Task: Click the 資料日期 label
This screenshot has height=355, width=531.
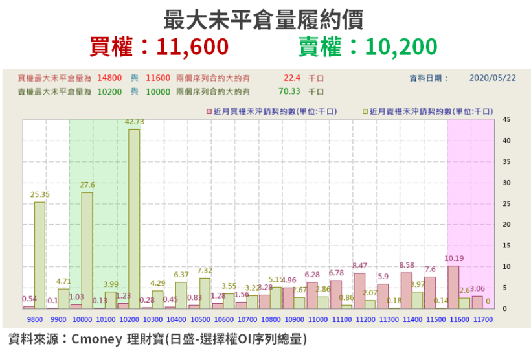Action: click(x=429, y=78)
